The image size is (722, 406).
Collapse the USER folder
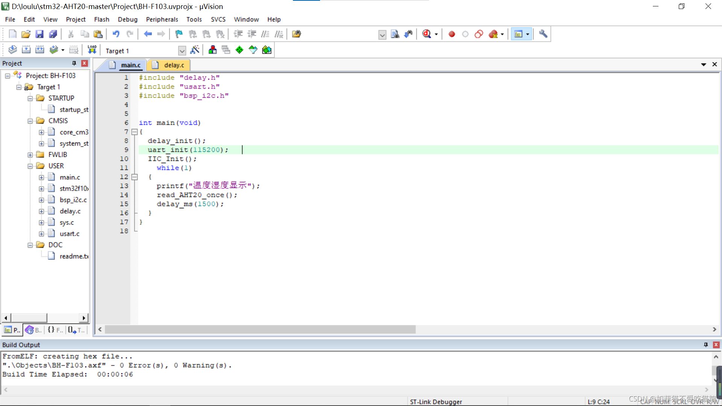click(x=30, y=166)
